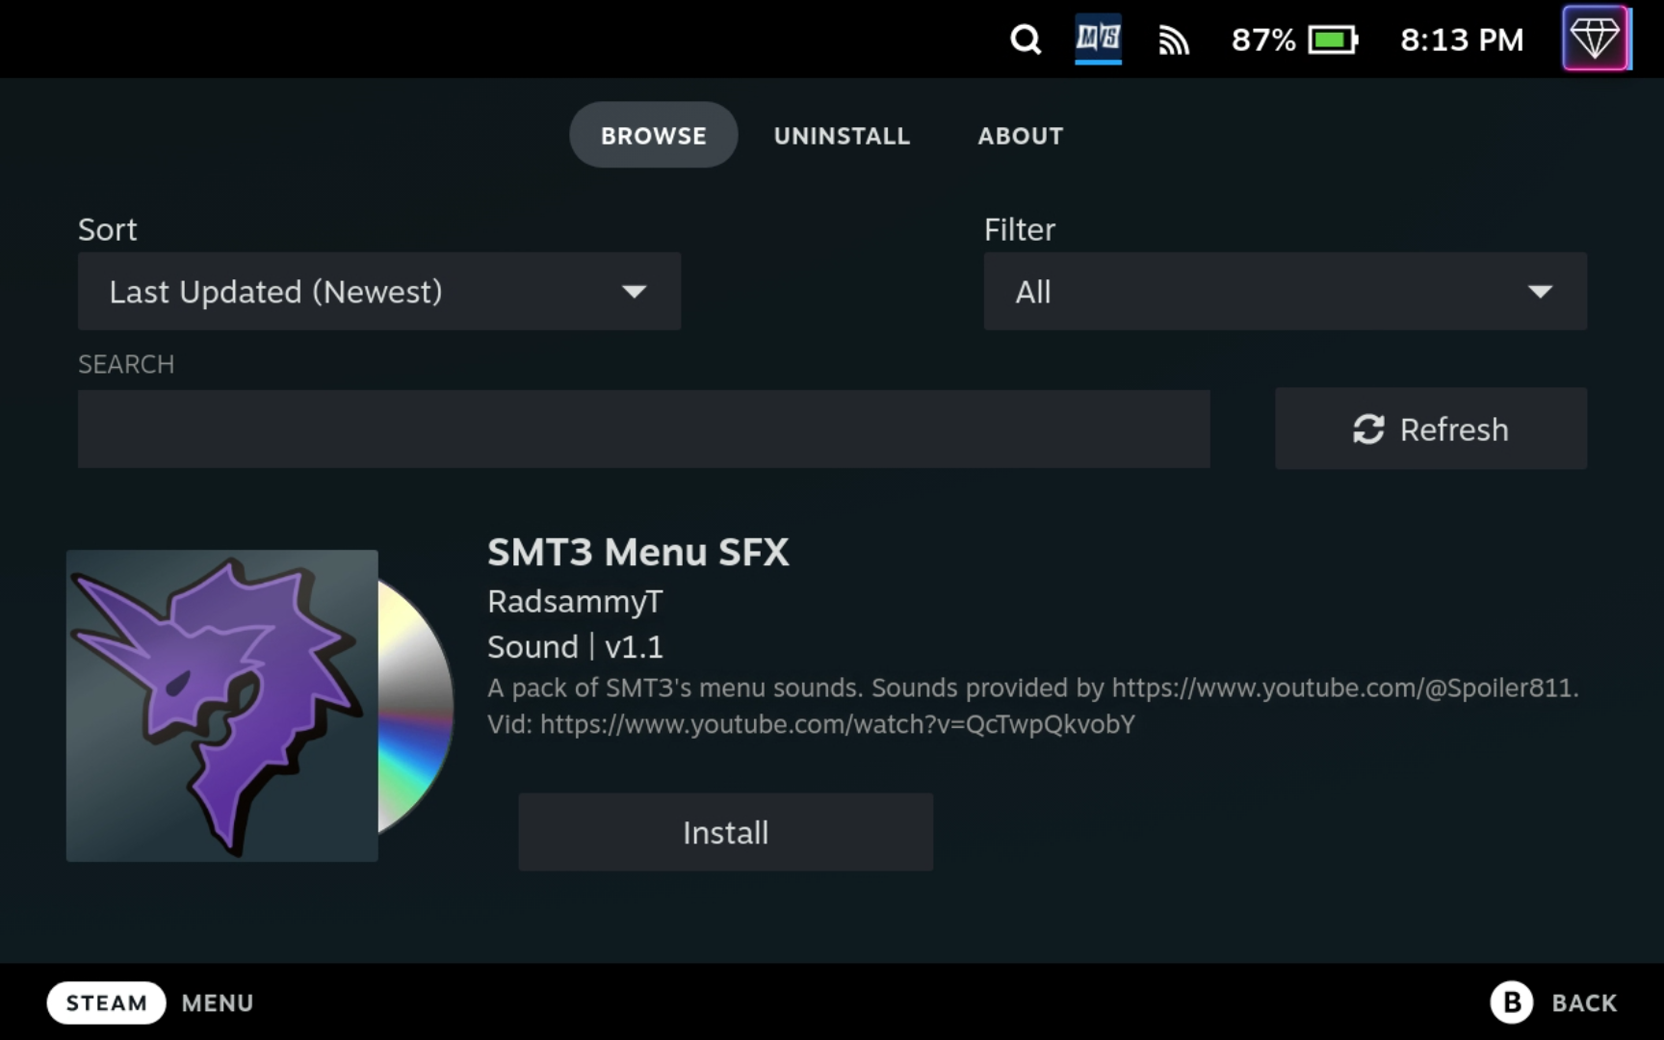Open the Decky Loader gem icon

click(1596, 38)
